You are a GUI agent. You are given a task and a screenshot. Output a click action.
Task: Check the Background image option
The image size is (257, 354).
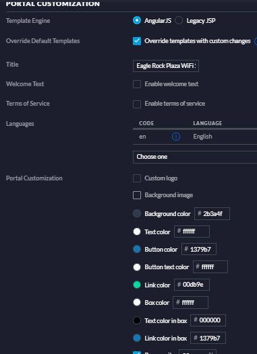click(x=137, y=195)
